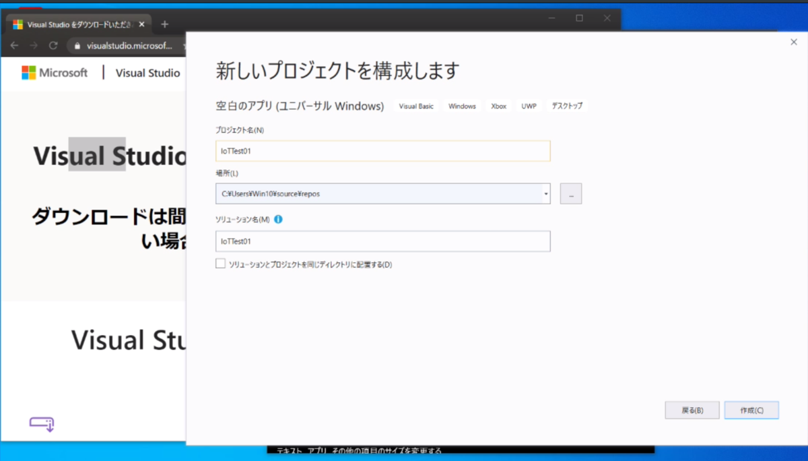
Task: Click the purple download icon on the webpage
Action: [x=42, y=423]
